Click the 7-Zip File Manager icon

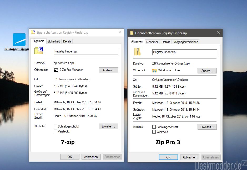[56, 70]
